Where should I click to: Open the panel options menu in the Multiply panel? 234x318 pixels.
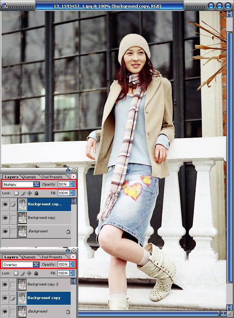tap(74, 177)
